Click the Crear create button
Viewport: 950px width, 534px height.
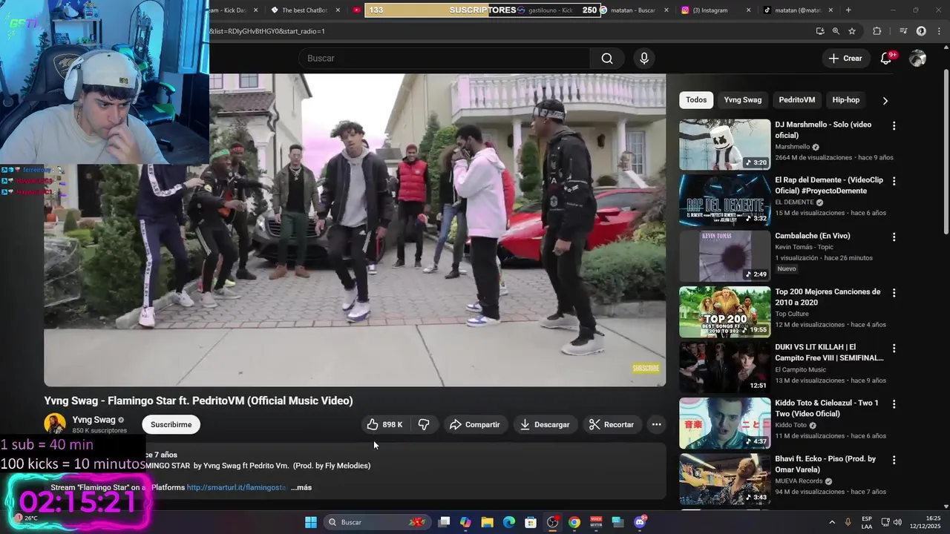(x=845, y=59)
